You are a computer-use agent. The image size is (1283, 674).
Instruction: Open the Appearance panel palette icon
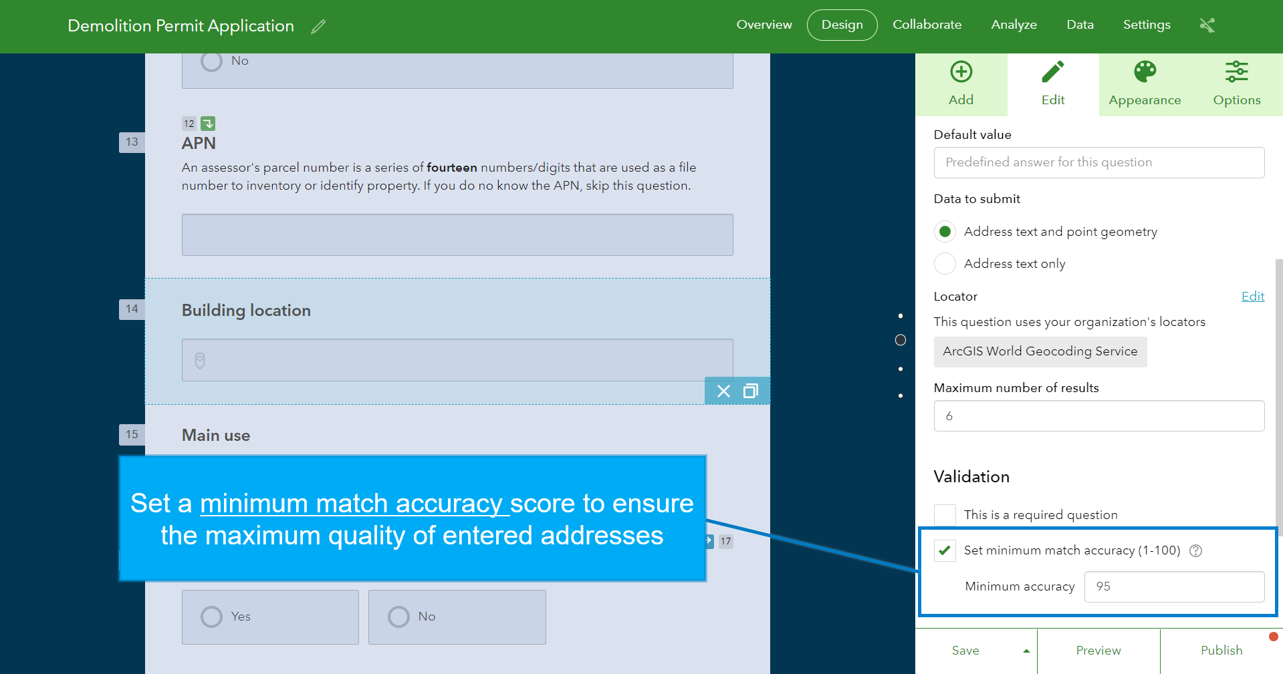1144,80
